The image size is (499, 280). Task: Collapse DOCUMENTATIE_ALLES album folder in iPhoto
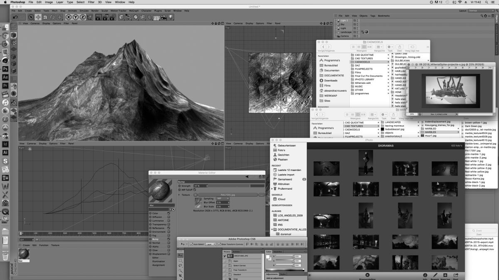(272, 229)
